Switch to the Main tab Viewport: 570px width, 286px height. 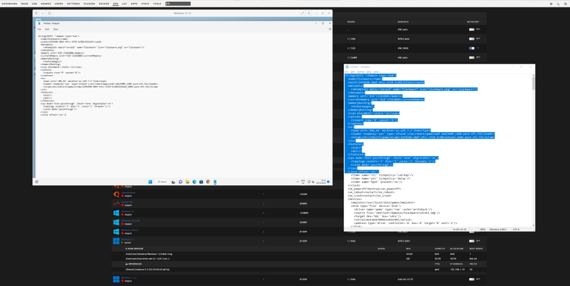[x=25, y=3]
